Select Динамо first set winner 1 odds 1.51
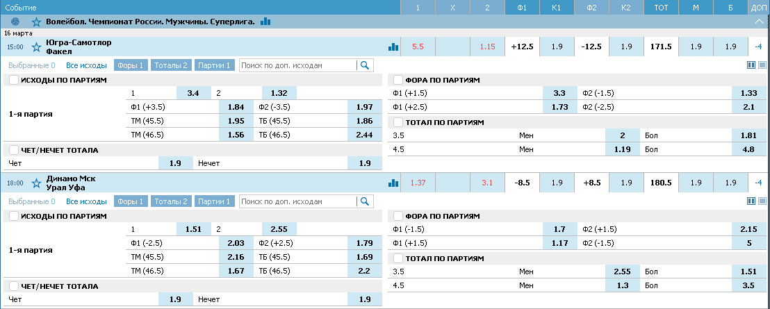Viewport: 770px width, 309px height. point(193,229)
